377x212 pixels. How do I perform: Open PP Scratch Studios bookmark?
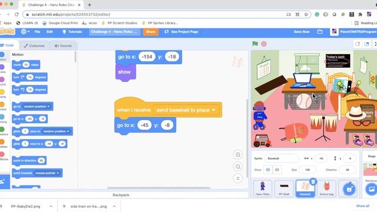[x=120, y=23]
